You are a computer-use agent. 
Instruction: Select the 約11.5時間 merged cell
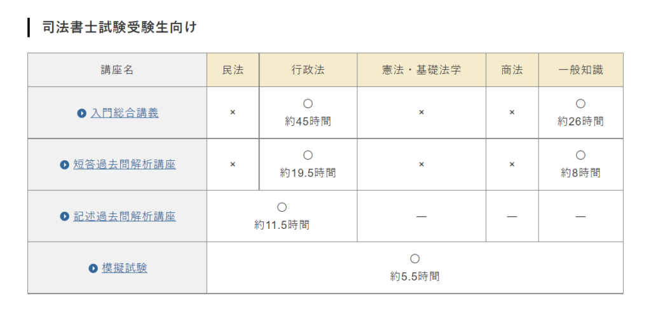coord(282,216)
